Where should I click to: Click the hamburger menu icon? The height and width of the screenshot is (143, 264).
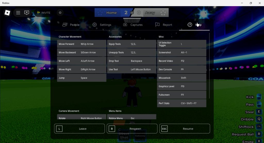pyautogui.click(x=18, y=13)
